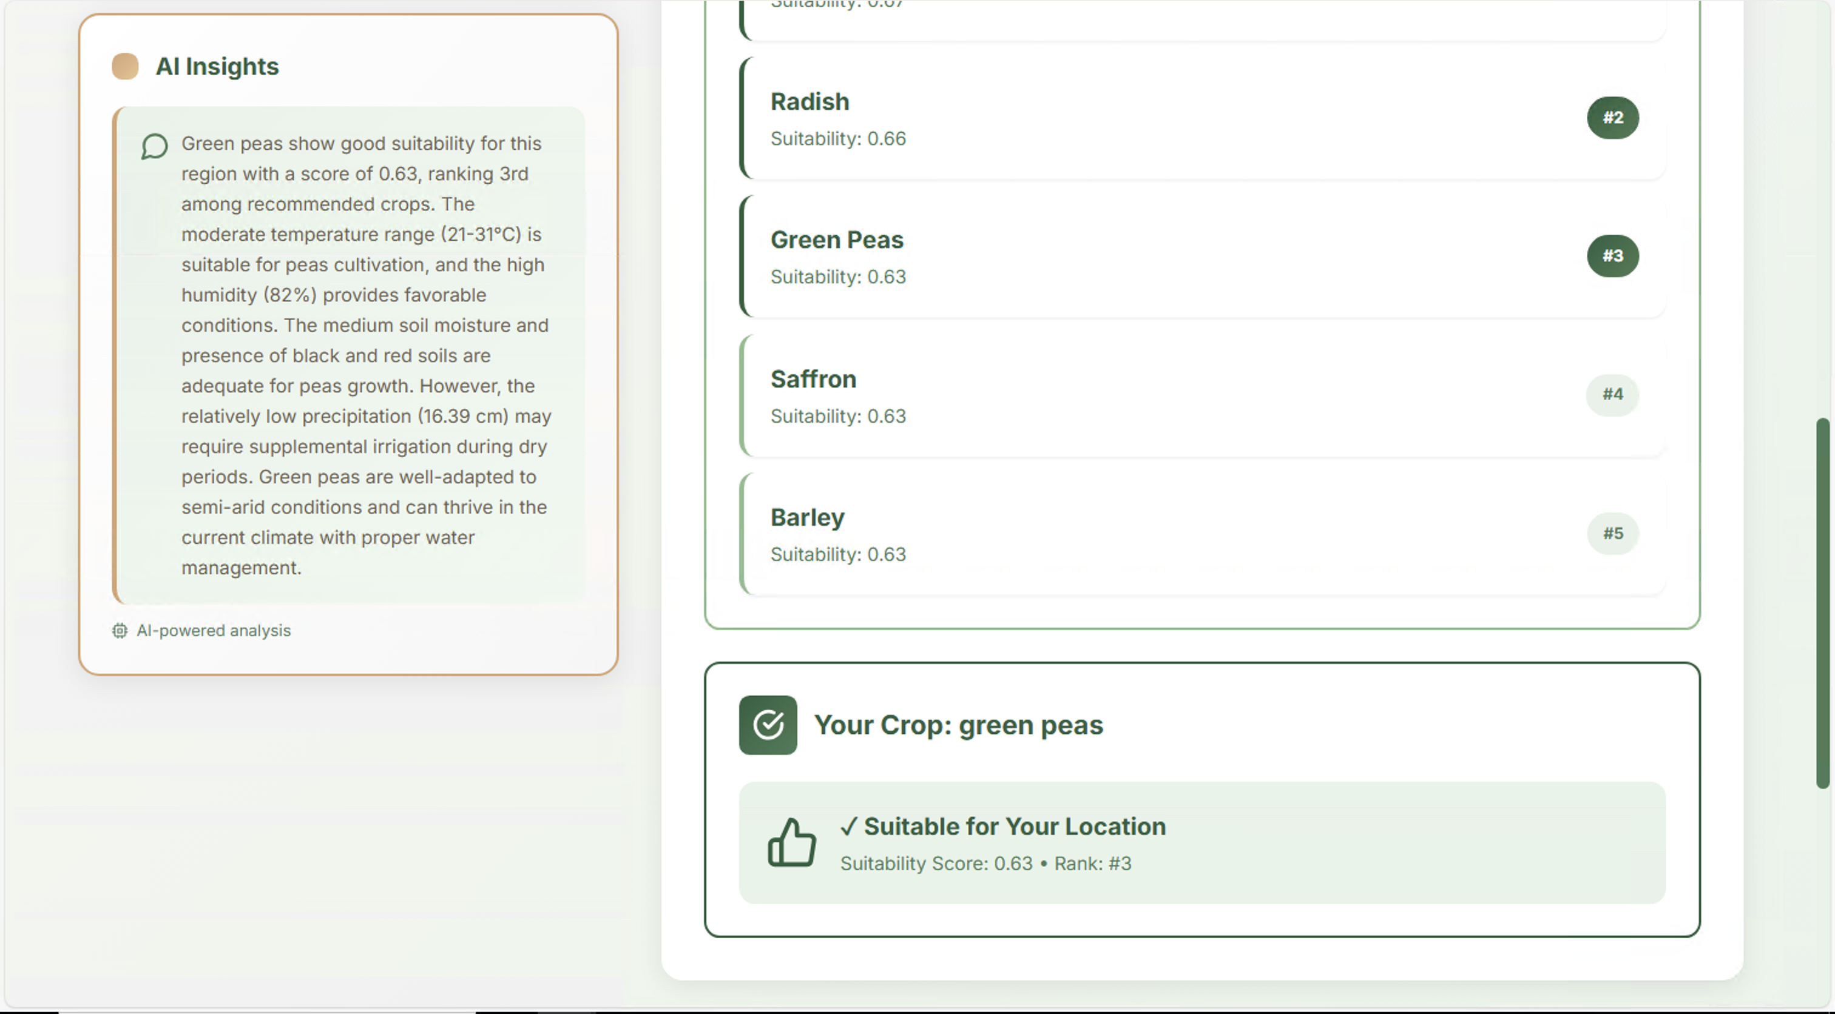Click the AI Insights heading text
The height and width of the screenshot is (1014, 1835).
[x=217, y=66]
